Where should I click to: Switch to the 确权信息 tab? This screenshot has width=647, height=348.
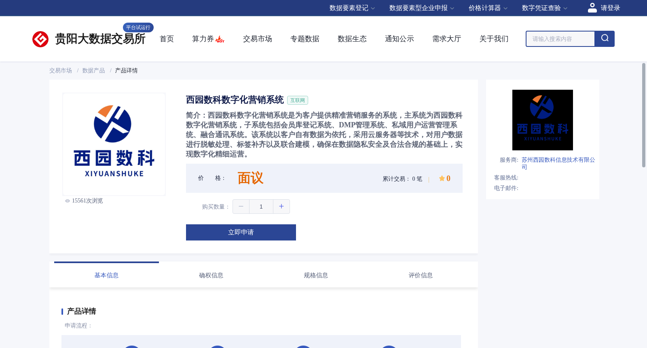[211, 275]
